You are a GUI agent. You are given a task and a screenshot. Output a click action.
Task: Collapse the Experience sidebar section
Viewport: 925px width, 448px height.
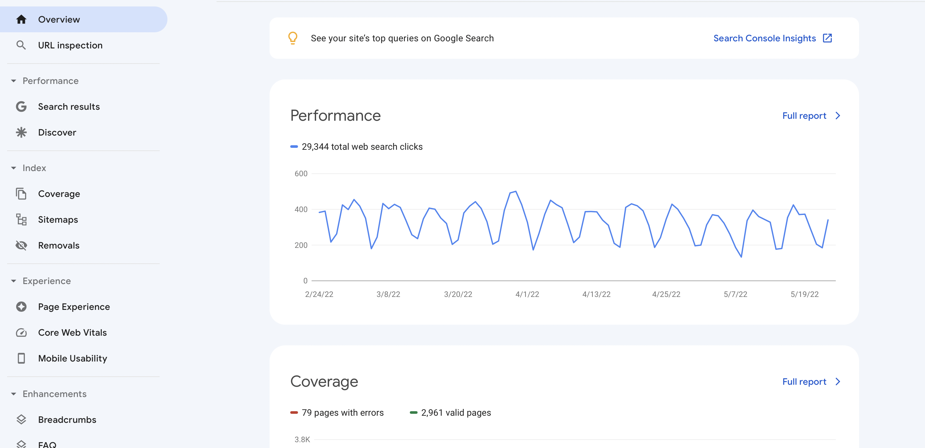click(x=14, y=281)
